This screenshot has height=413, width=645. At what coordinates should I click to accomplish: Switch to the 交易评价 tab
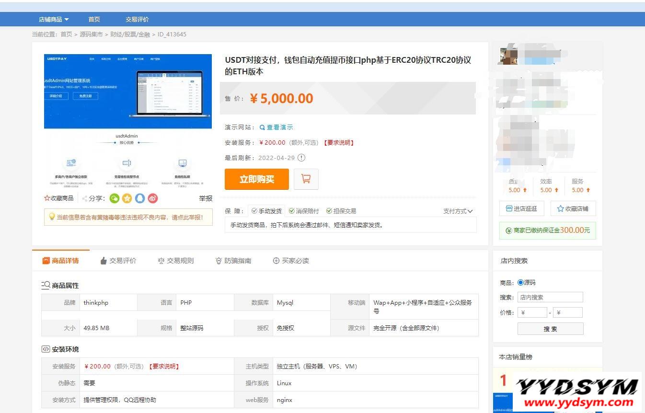pos(118,261)
